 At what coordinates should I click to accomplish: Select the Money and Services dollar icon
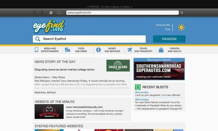point(98,50)
